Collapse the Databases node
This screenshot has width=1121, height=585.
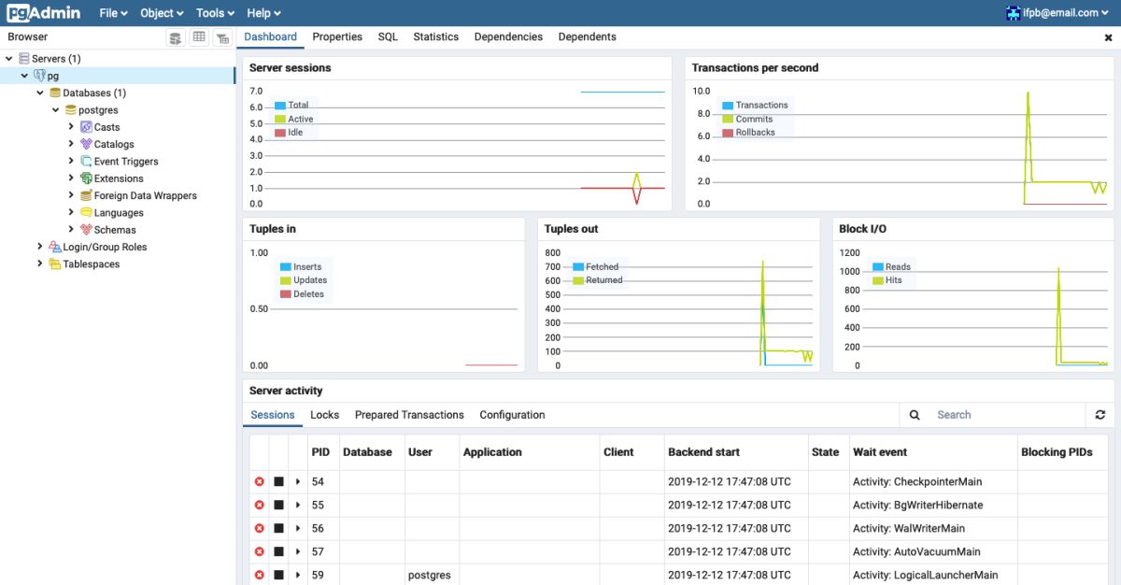pos(40,93)
